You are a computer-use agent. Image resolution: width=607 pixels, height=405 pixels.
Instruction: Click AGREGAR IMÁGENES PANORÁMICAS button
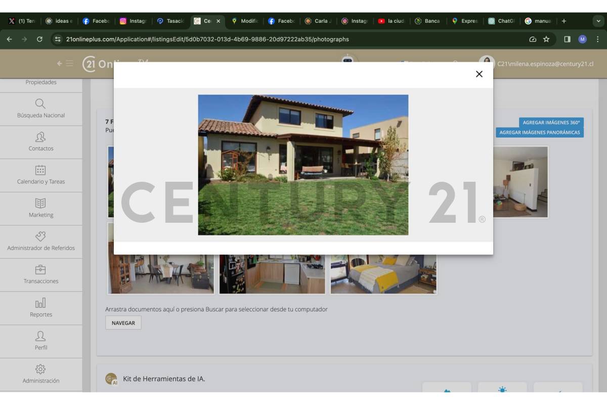(540, 132)
